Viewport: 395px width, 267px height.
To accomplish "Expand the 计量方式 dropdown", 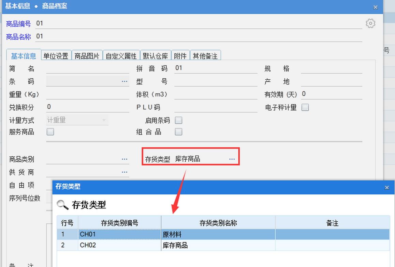I will [104, 120].
